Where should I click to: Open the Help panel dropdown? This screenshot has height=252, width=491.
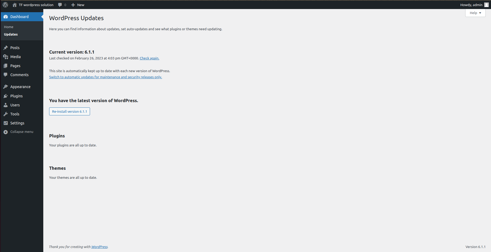475,13
